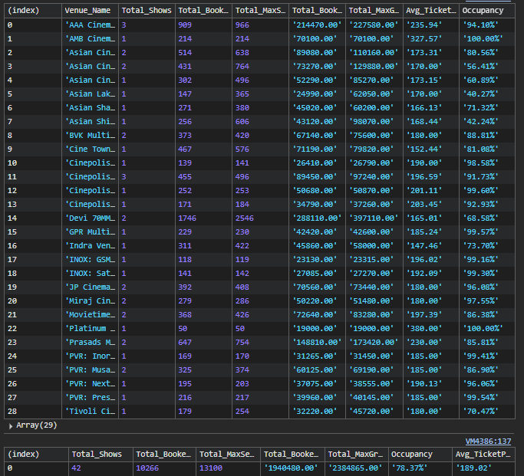Select the 'Prasads M… venue cell
This screenshot has width=524, height=476.
[x=90, y=342]
